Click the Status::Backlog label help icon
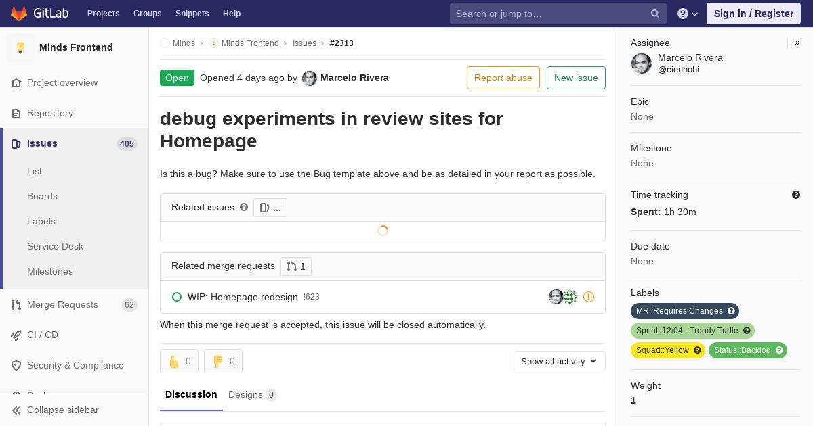Viewport: 813px width, 426px height. tap(779, 350)
